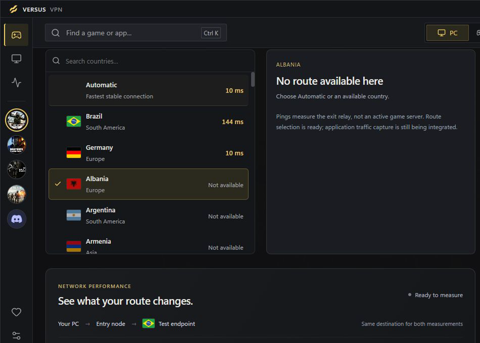Select the second game thumbnail in sidebar
Screen dimensions: 480x343
(16, 145)
